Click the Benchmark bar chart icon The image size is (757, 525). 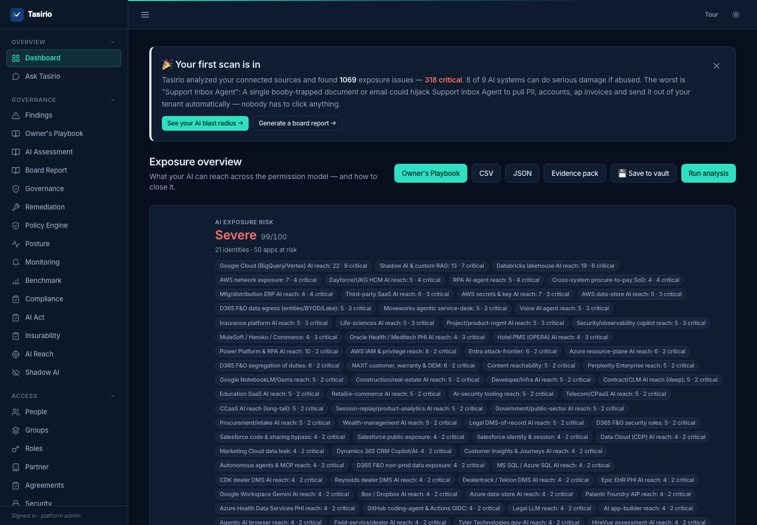click(x=16, y=281)
